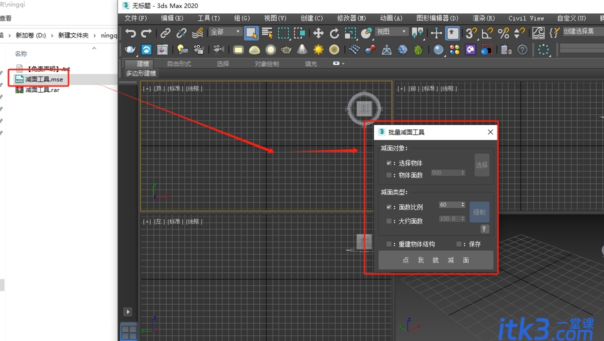Click the 多边形建模 panel label

point(141,73)
